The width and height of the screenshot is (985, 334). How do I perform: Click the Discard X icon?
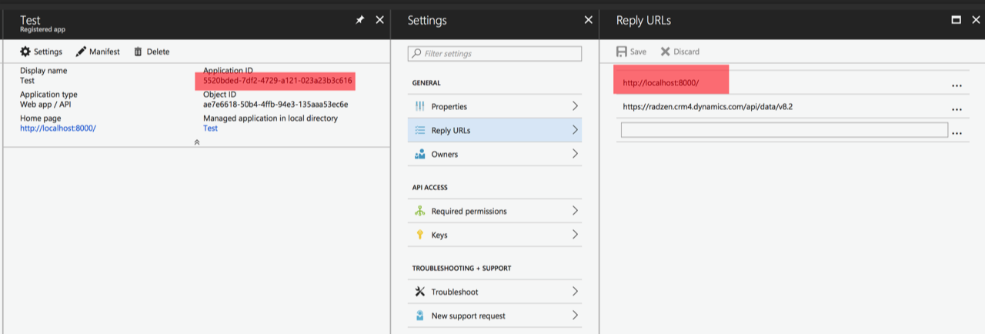click(x=666, y=52)
